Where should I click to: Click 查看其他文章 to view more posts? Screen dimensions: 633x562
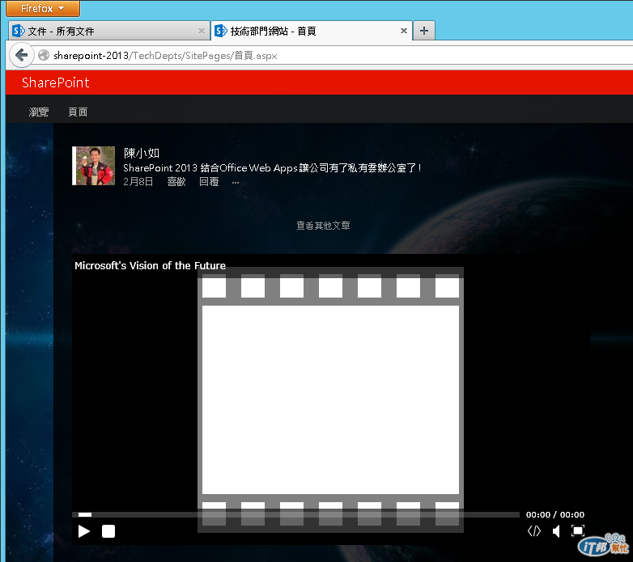(x=323, y=226)
